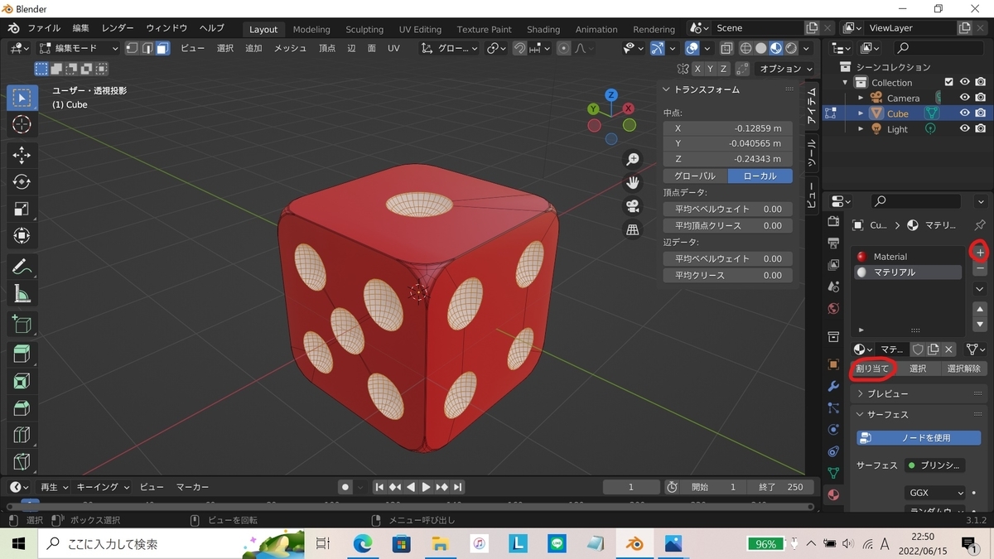994x559 pixels.
Task: Open the メッシュ menu
Action: (290, 48)
